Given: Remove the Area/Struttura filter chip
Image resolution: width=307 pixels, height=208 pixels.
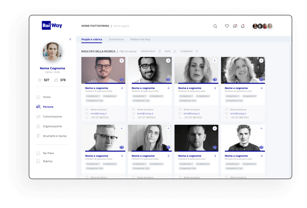Looking at the screenshot, I should pos(159,51).
